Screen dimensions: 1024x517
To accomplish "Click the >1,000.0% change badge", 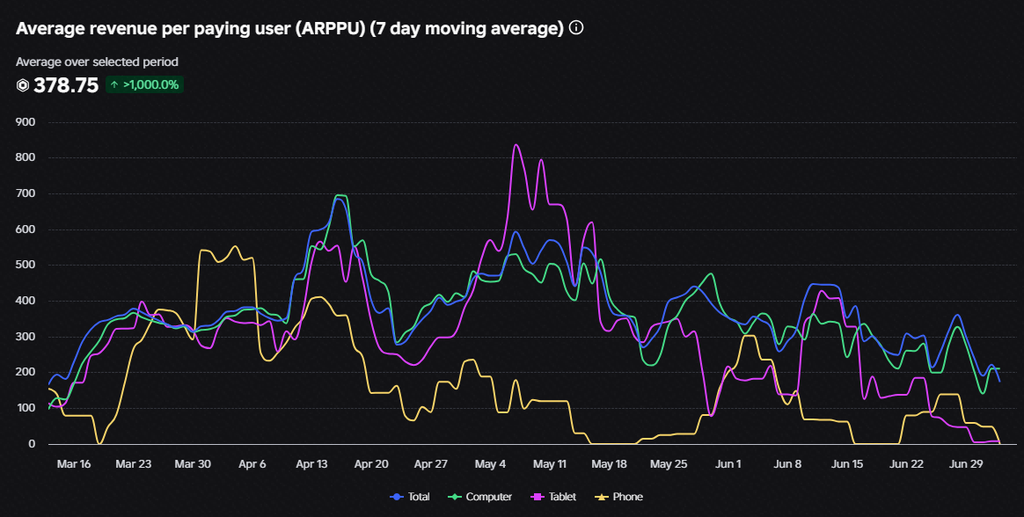I will [144, 85].
